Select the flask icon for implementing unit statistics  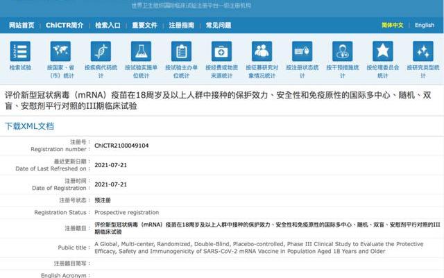(x=141, y=52)
